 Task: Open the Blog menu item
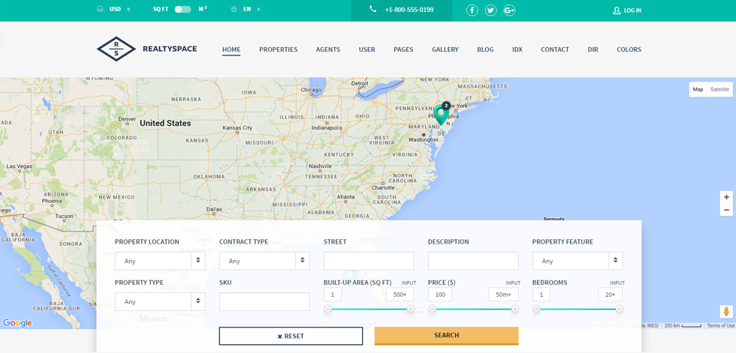click(485, 49)
